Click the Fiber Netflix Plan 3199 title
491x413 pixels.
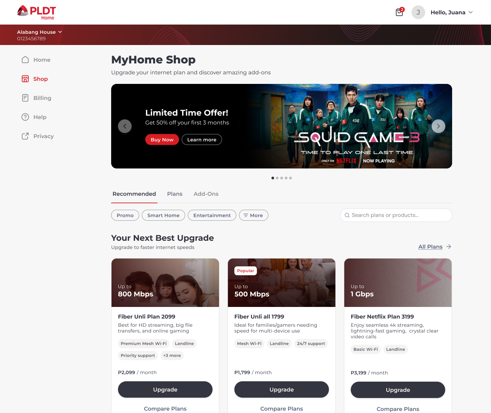382,316
